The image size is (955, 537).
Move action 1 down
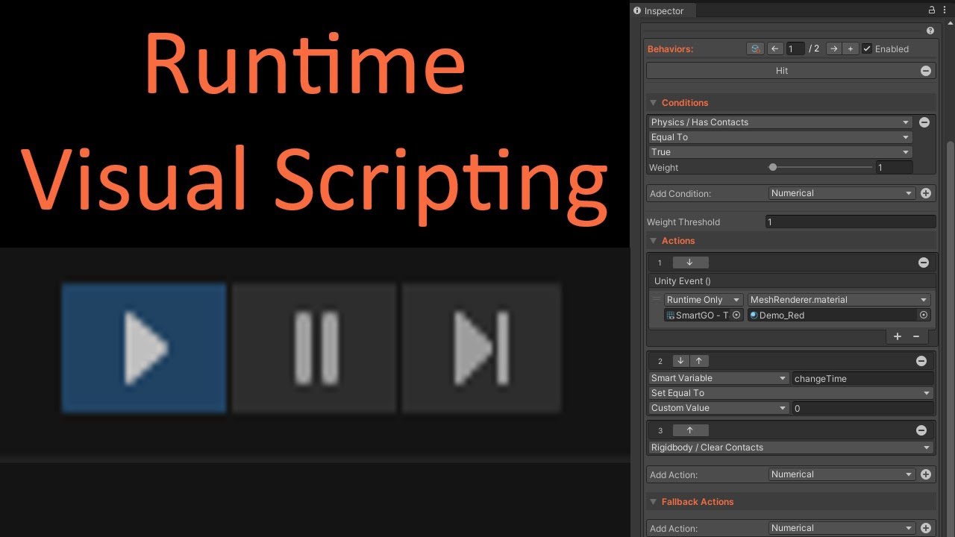(x=690, y=263)
